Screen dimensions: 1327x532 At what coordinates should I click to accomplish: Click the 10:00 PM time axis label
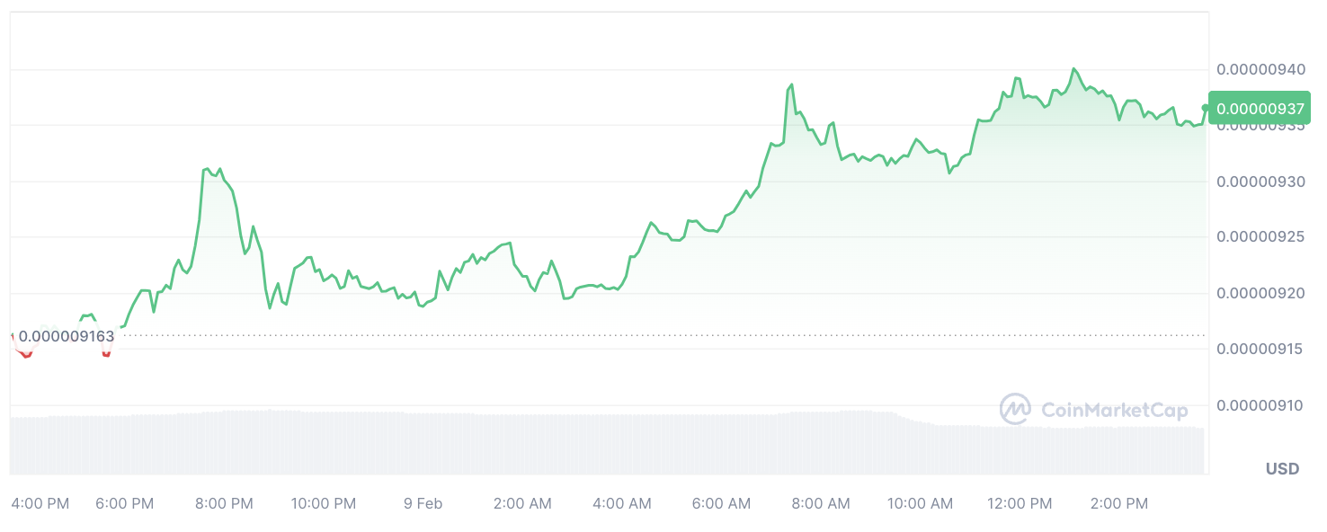(324, 504)
